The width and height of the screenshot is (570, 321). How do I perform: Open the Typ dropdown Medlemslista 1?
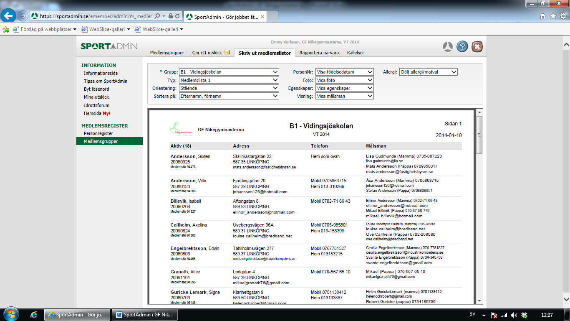click(x=229, y=80)
